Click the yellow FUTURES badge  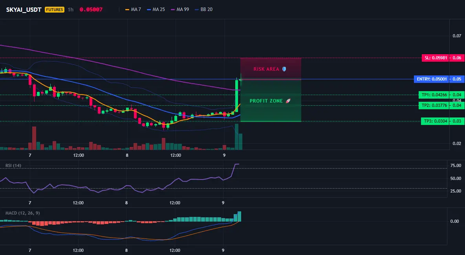pos(54,9)
